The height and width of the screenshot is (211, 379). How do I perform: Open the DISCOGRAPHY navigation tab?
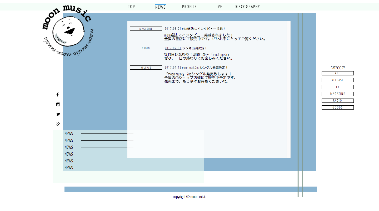[x=247, y=7]
